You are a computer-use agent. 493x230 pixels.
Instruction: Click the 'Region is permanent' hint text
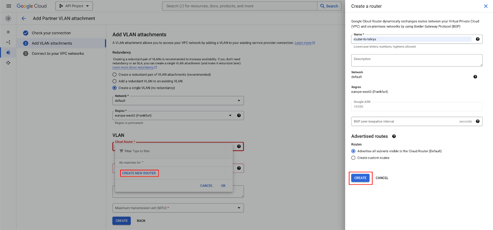[129, 123]
